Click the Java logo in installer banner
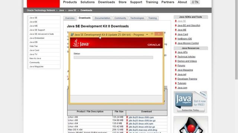 click(x=81, y=43)
